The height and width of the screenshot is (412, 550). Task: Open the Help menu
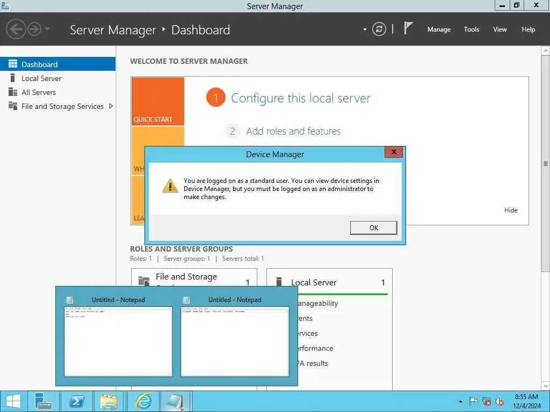point(529,30)
